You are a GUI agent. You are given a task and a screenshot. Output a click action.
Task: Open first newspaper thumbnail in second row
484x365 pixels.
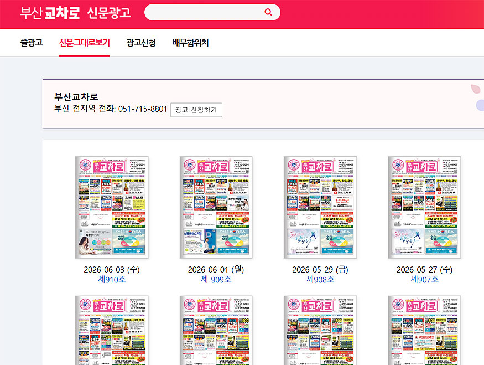[x=112, y=330]
